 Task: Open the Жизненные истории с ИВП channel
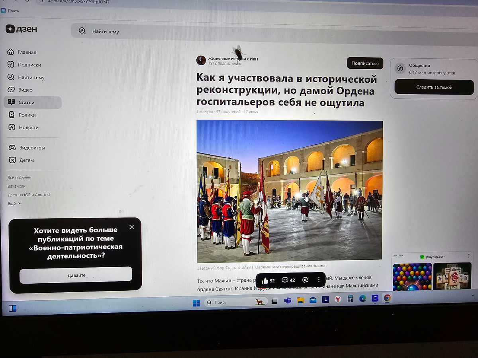[x=233, y=59]
